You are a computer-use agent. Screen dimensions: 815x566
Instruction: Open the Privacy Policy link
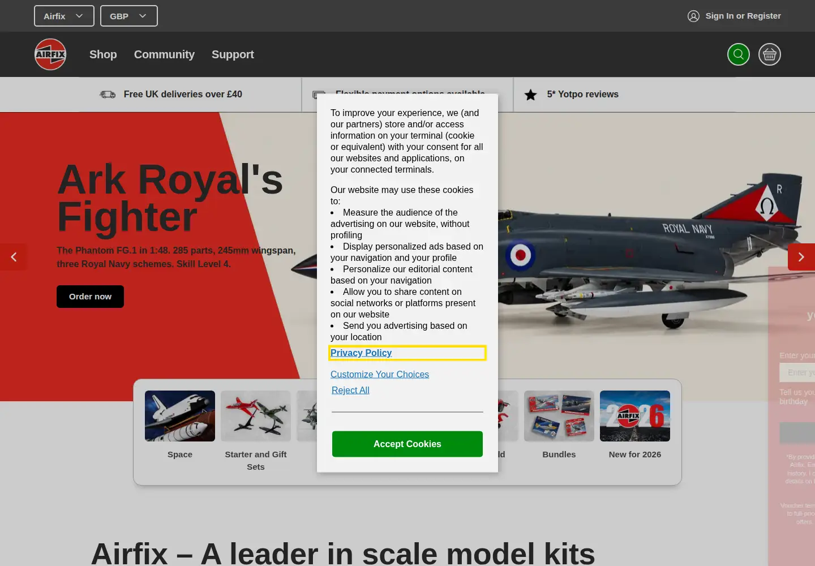pyautogui.click(x=361, y=353)
